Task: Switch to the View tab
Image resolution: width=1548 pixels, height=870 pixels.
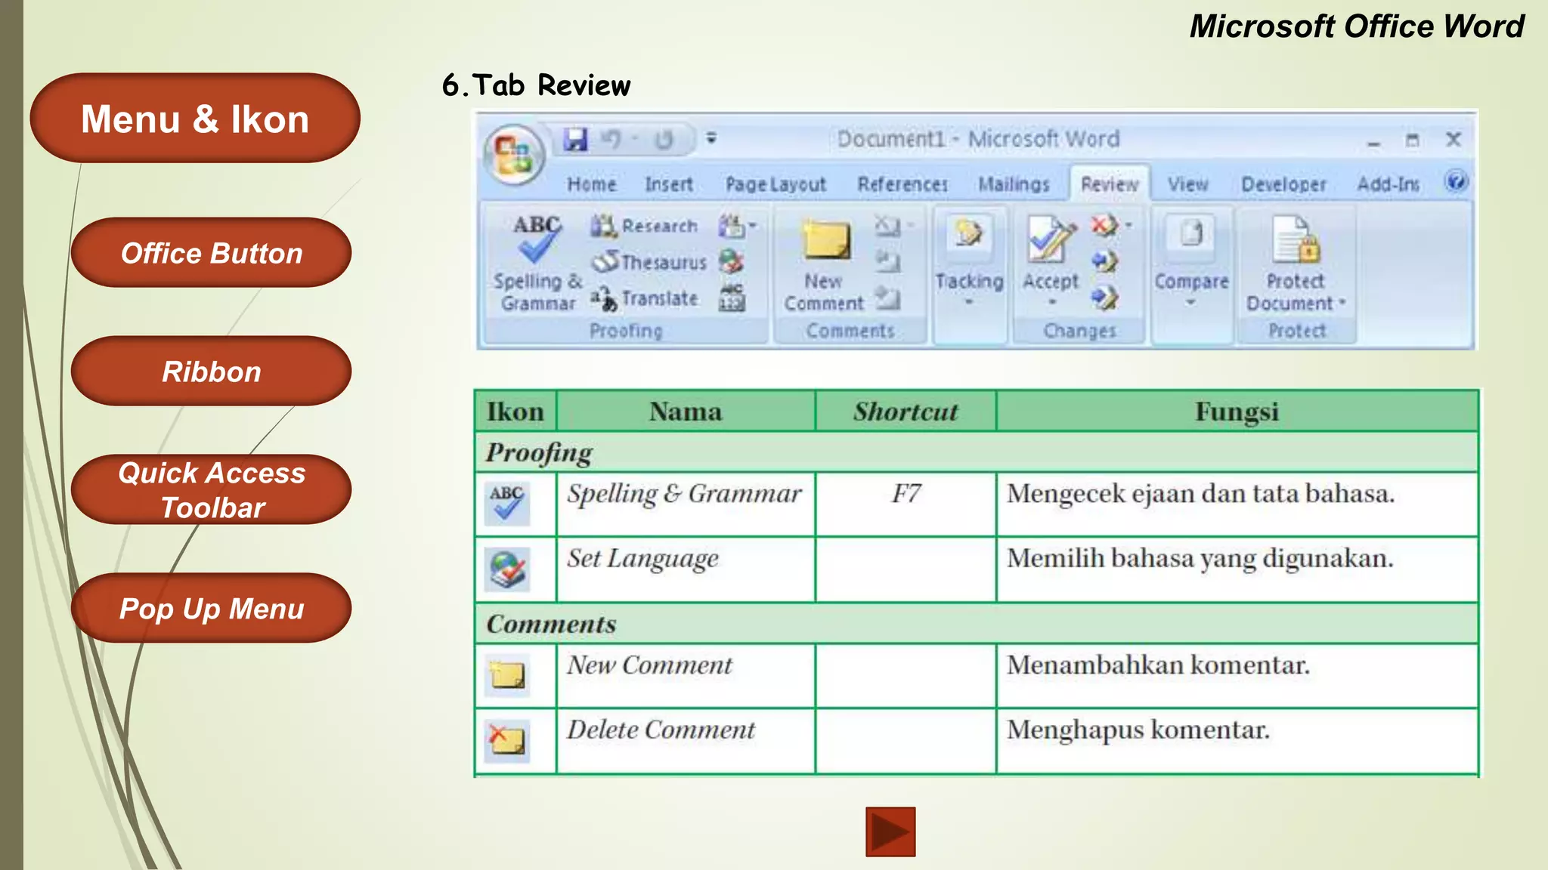Action: (x=1187, y=184)
